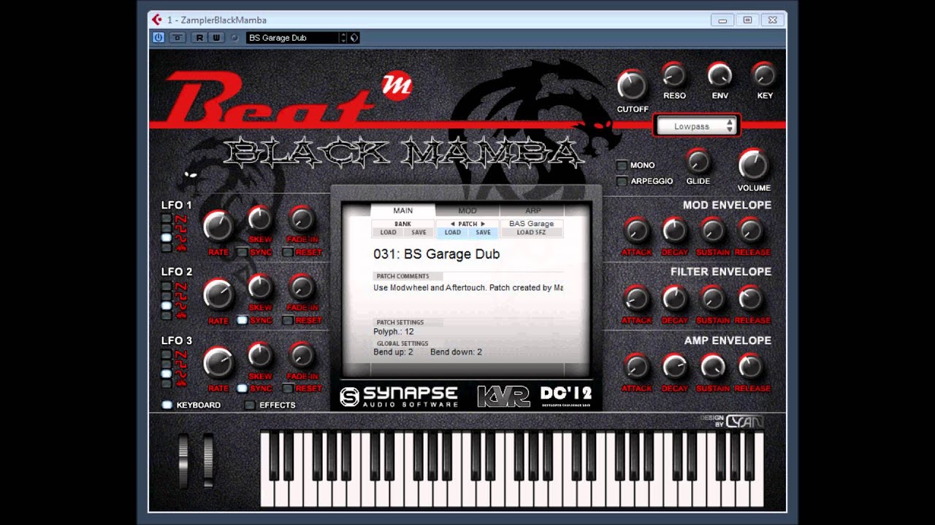935x525 pixels.
Task: Enable MONO mode checkbox
Action: (622, 165)
